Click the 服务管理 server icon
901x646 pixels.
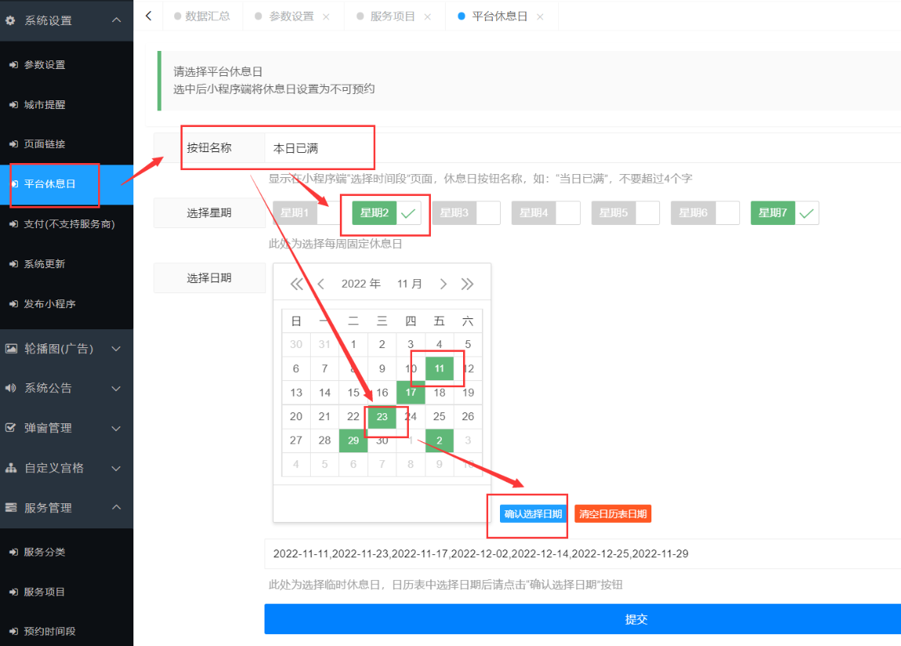[11, 507]
